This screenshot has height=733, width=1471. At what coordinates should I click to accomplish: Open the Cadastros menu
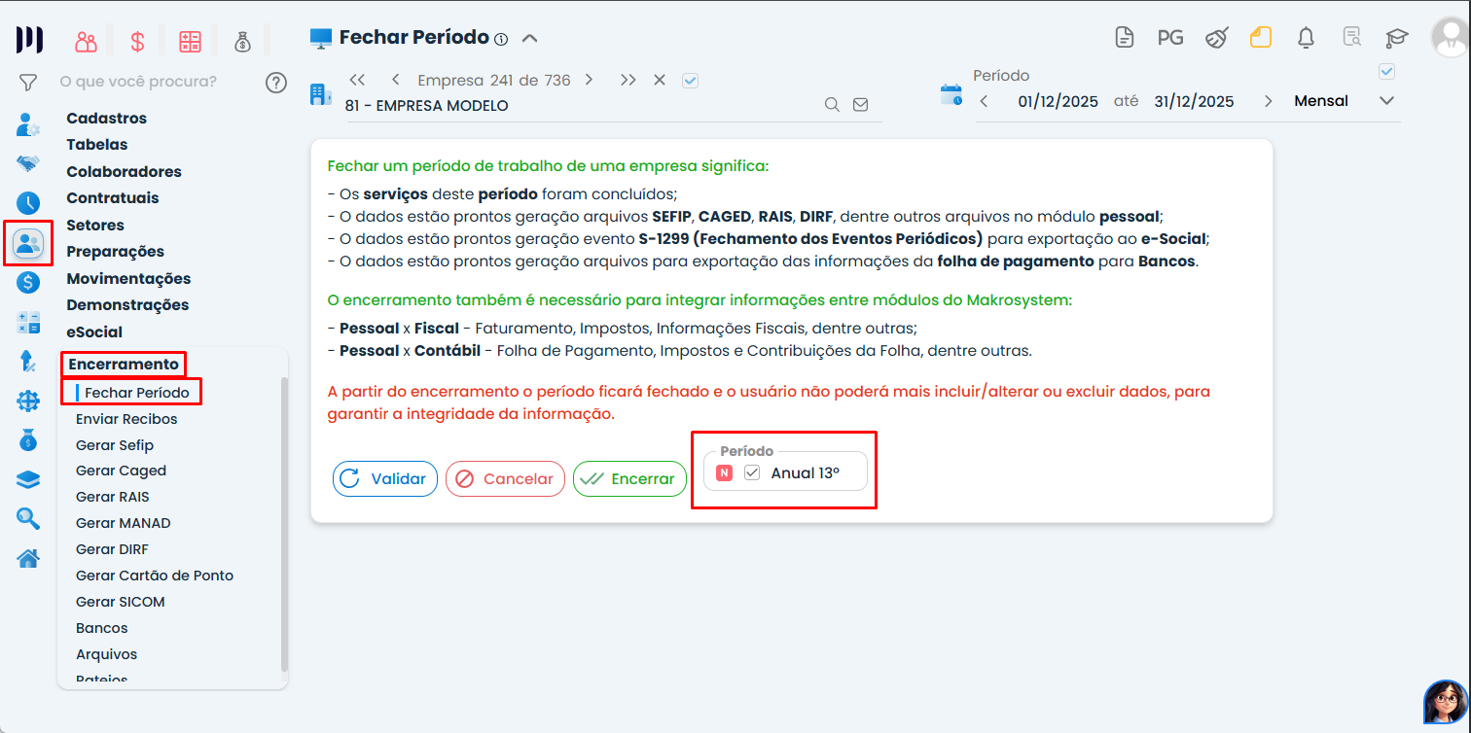[x=106, y=119]
